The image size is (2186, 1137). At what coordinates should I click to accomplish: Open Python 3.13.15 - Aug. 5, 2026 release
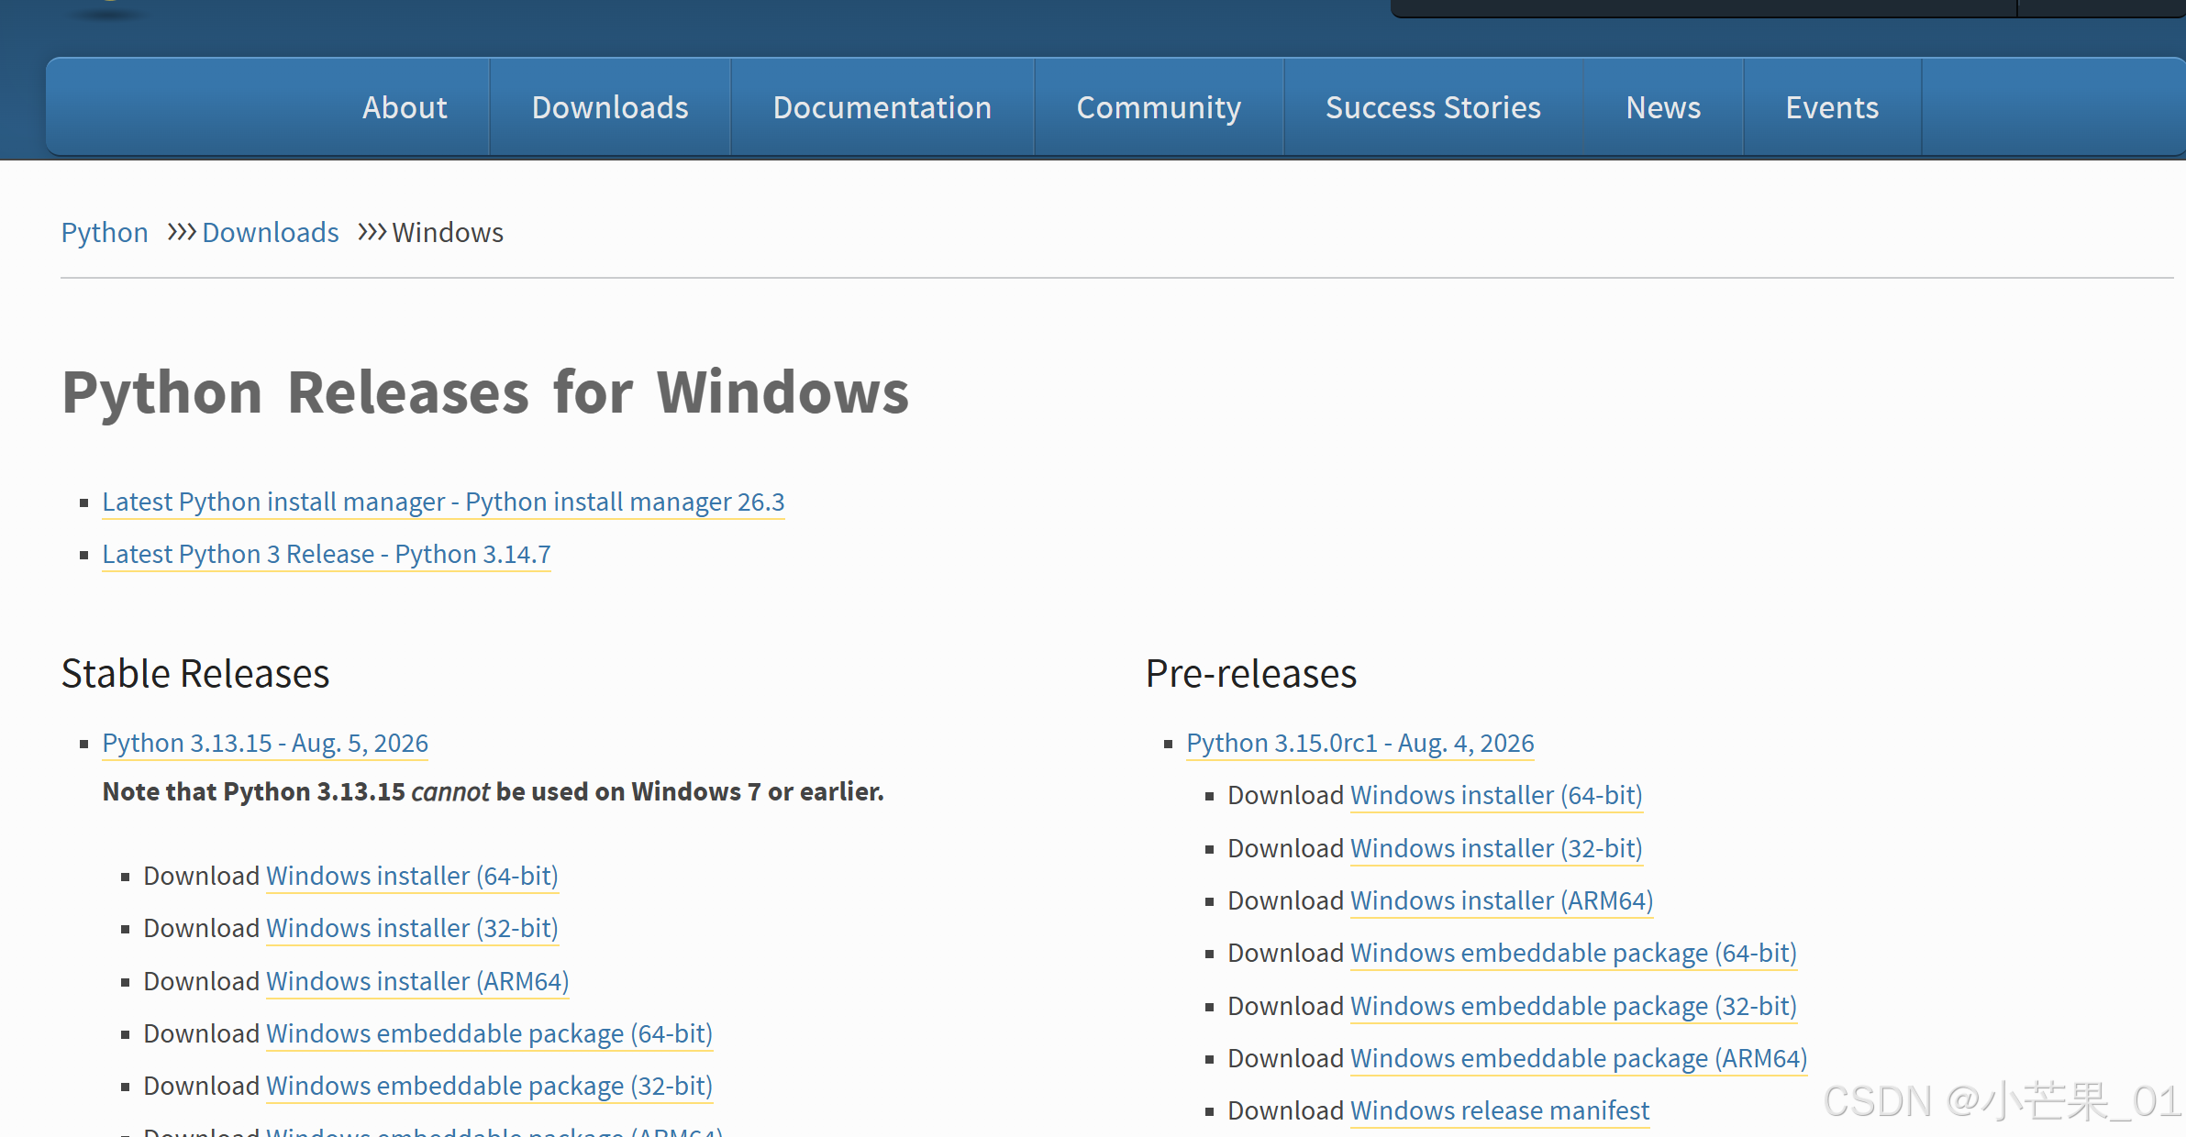click(x=265, y=744)
